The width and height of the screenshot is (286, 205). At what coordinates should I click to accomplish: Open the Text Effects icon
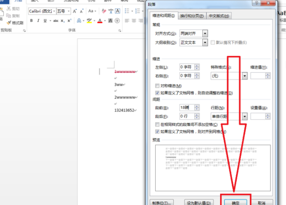[x=79, y=21]
